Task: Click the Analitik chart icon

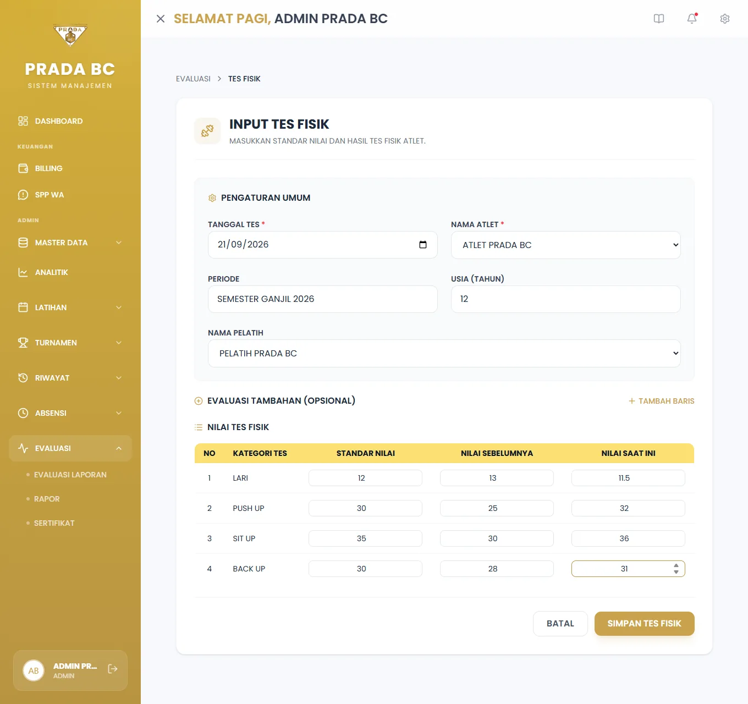Action: point(23,272)
